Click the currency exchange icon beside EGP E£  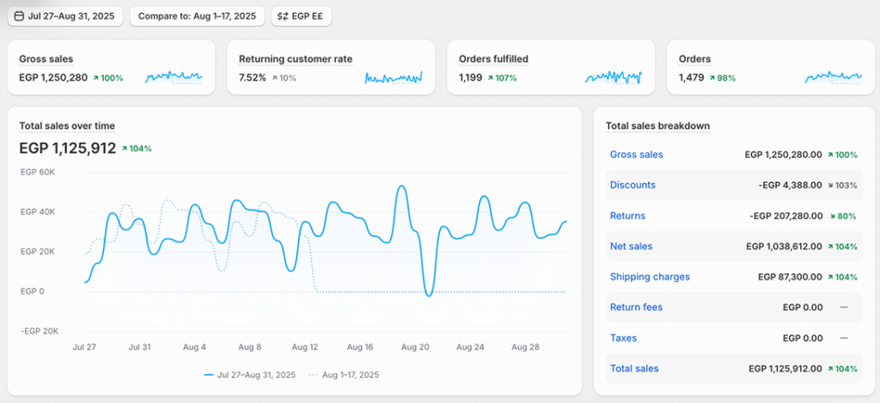(x=283, y=16)
